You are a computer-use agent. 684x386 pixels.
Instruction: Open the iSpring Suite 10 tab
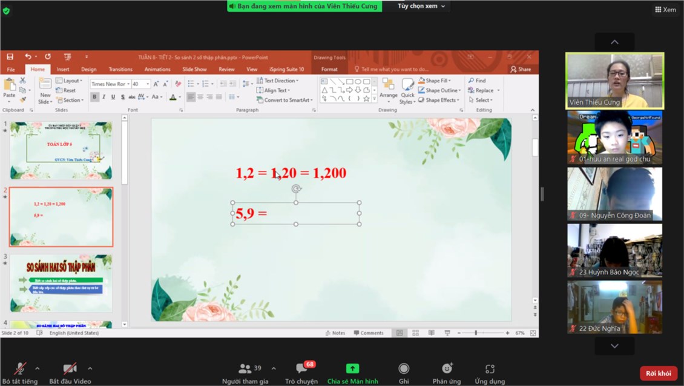pyautogui.click(x=286, y=70)
